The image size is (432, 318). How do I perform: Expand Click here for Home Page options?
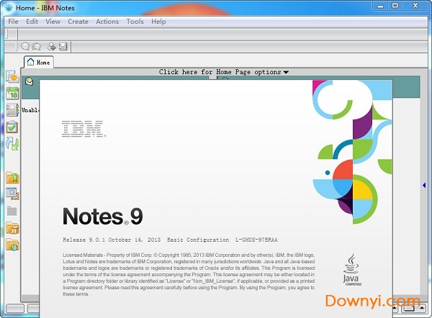pos(223,72)
